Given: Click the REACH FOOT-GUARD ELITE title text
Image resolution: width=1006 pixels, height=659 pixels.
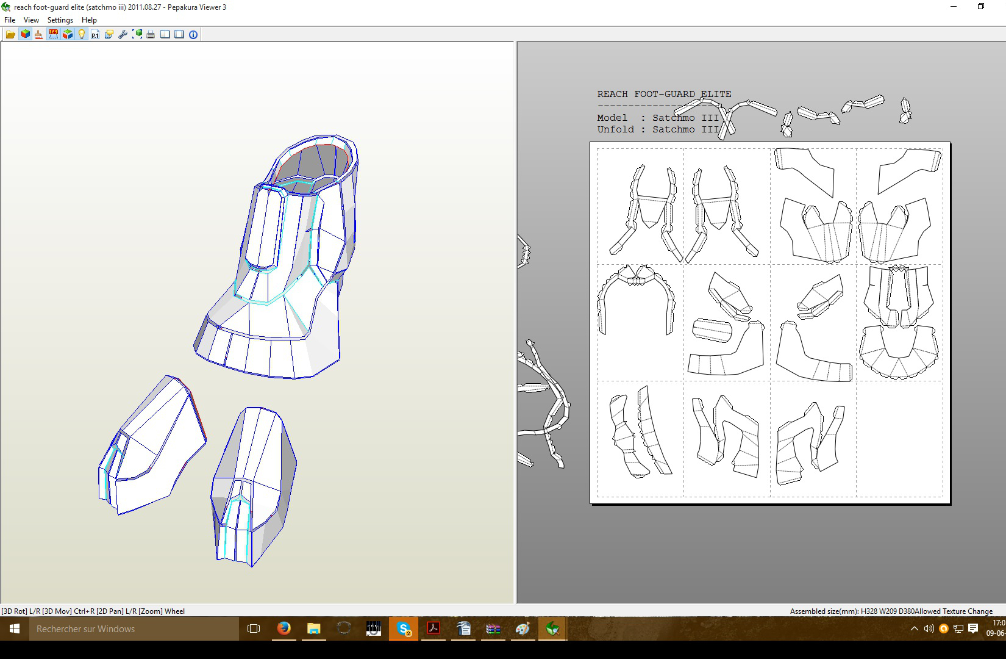Looking at the screenshot, I should click(664, 94).
